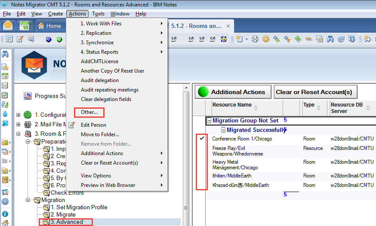Click the blue star orange up-arrow icon

point(287,39)
